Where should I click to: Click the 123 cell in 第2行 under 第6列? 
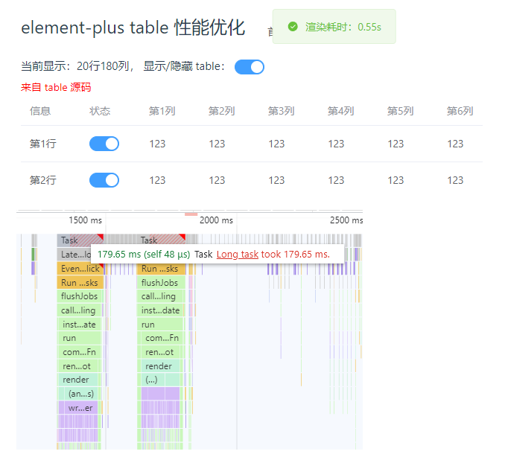455,180
